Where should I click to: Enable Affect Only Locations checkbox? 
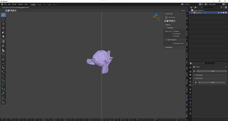pyautogui.click(x=173, y=34)
